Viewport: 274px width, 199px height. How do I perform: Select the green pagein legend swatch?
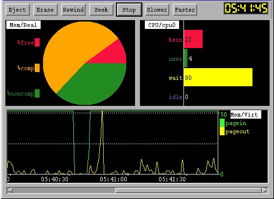click(x=222, y=123)
